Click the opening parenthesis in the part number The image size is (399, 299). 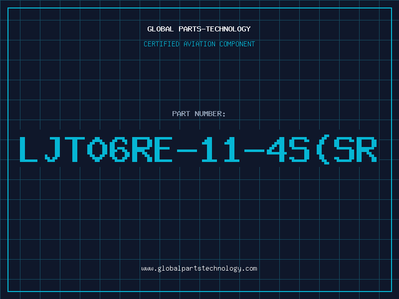pos(323,149)
